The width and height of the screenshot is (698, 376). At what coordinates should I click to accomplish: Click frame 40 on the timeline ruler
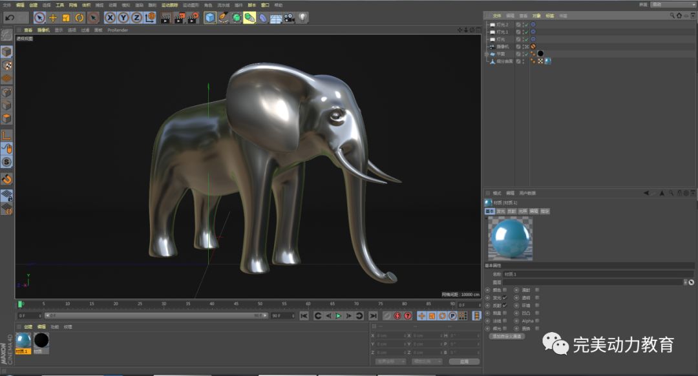(x=211, y=304)
